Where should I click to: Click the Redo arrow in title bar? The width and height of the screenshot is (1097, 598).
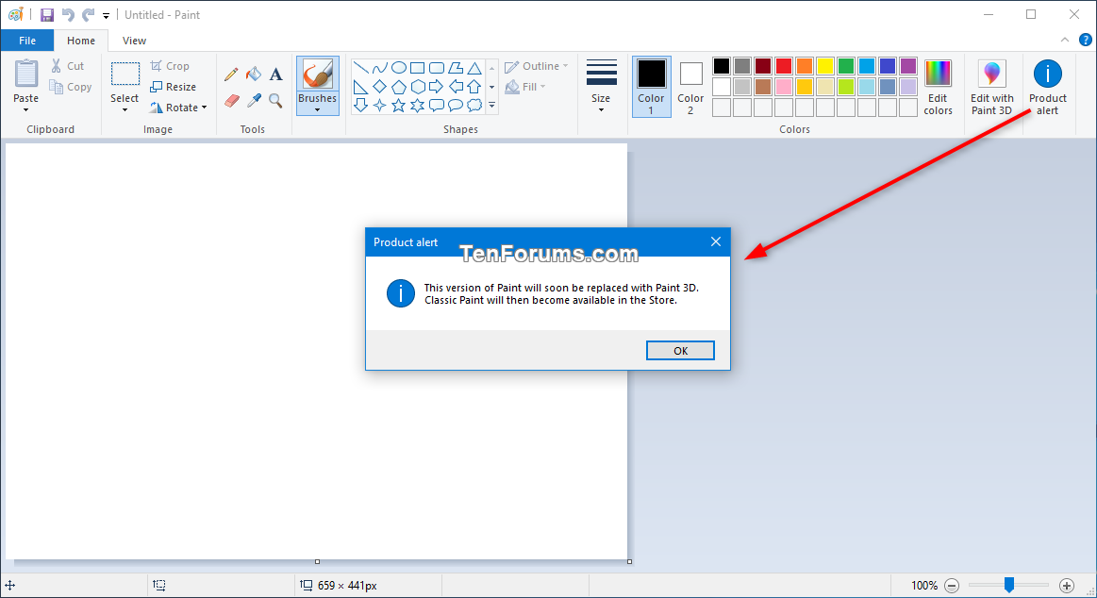[x=88, y=15]
